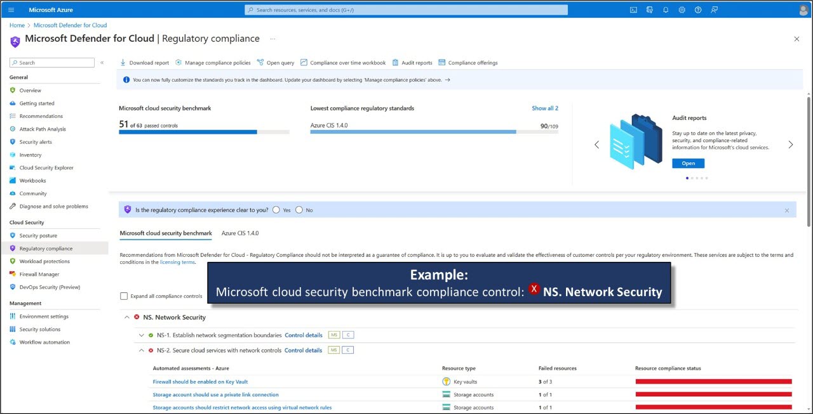The width and height of the screenshot is (813, 414).
Task: Switch to Azure CIS 1.4.0 tab
Action: pos(240,233)
